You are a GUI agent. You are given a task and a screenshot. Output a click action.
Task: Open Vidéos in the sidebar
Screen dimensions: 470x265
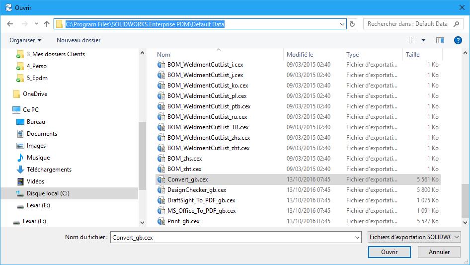35,181
